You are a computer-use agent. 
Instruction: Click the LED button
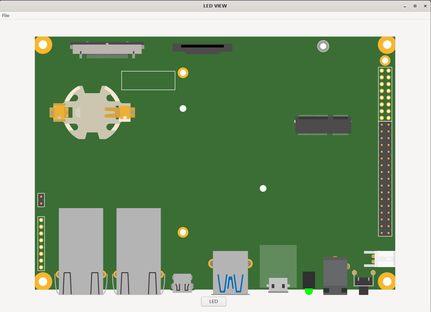tap(214, 302)
